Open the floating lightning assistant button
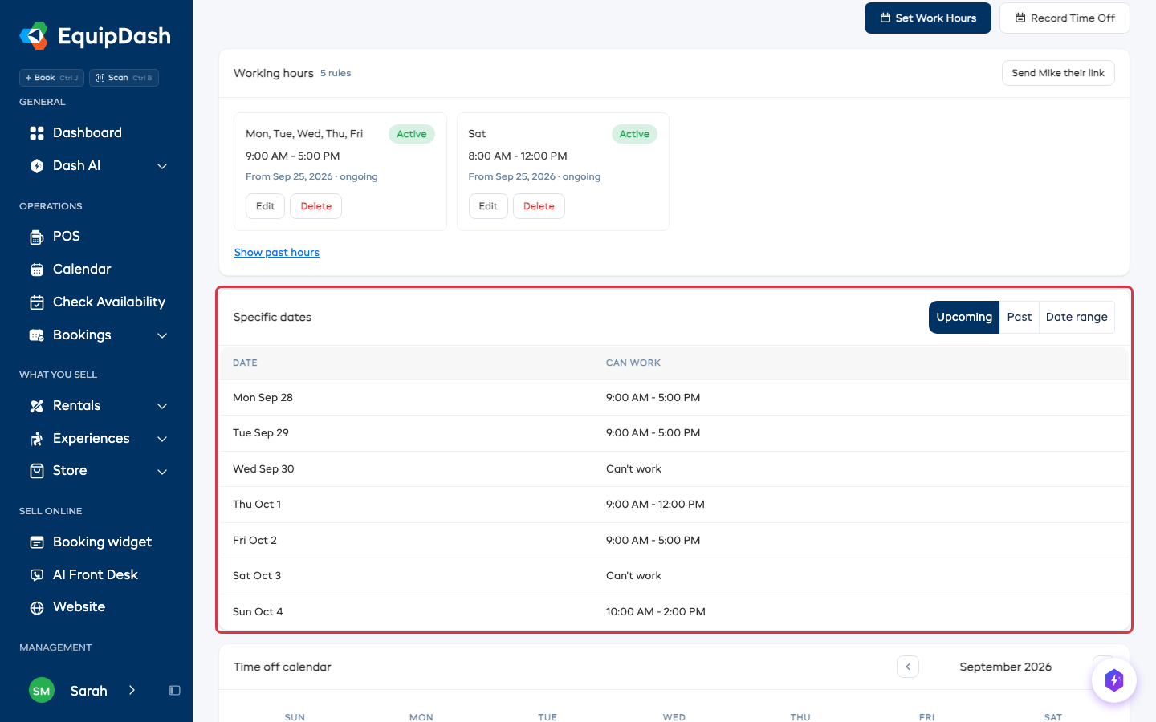Image resolution: width=1156 pixels, height=722 pixels. point(1114,680)
